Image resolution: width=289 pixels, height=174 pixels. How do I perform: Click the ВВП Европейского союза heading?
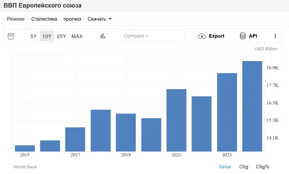(x=43, y=5)
